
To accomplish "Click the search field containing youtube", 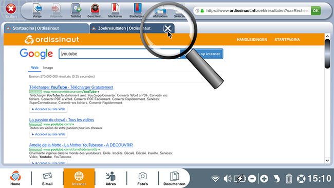I will point(120,54).
